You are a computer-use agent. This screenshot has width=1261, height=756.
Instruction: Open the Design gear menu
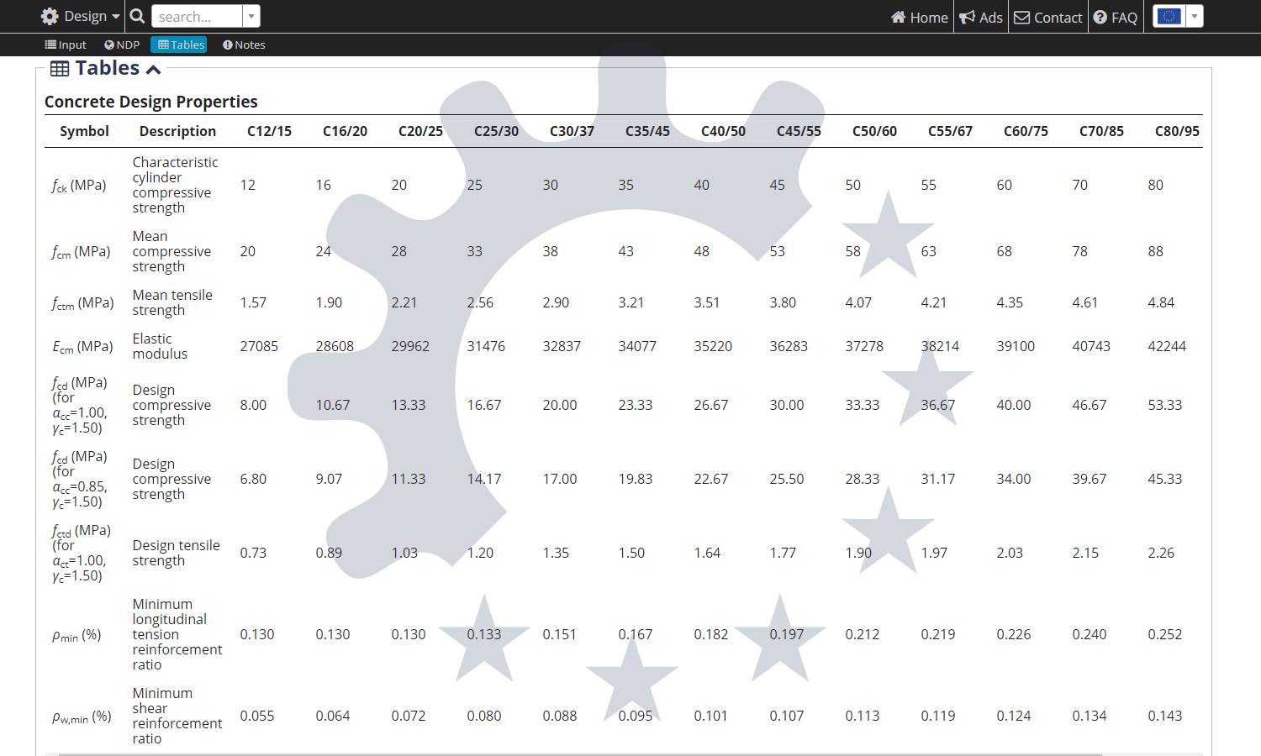(80, 16)
